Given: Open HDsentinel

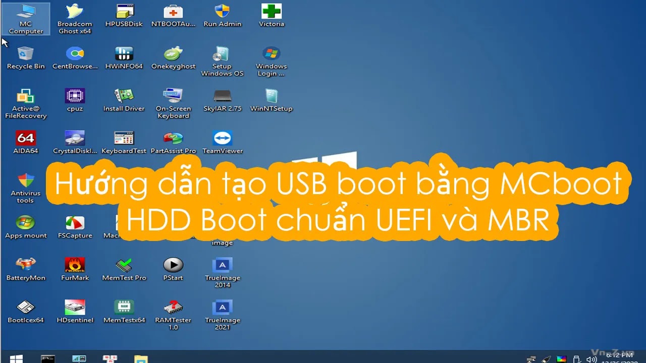Looking at the screenshot, I should 75,312.
